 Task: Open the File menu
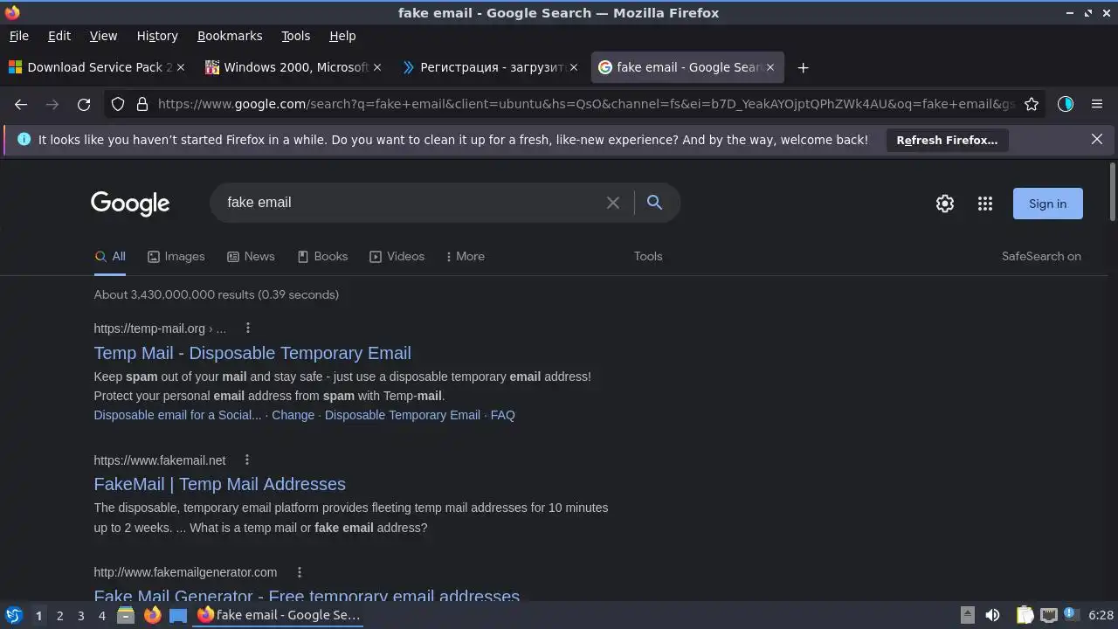point(18,36)
